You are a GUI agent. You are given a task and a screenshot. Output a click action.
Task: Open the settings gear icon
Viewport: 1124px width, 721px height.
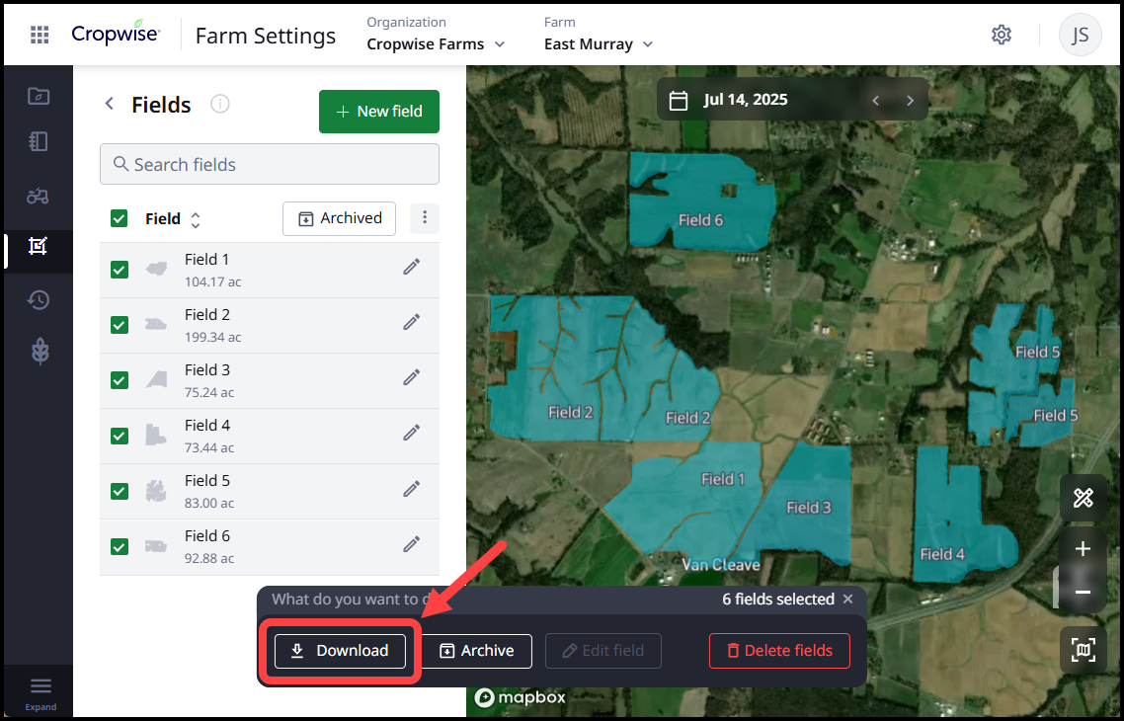[x=1002, y=36]
